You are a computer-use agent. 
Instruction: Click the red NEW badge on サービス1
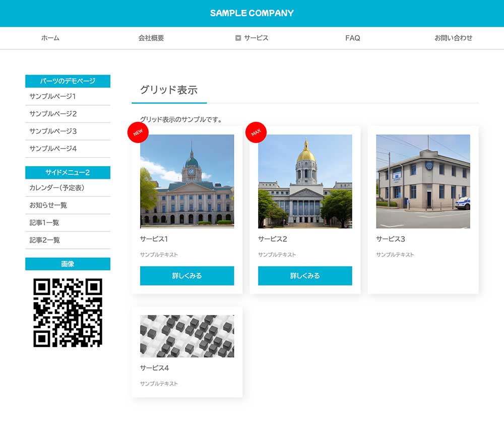[x=138, y=132]
